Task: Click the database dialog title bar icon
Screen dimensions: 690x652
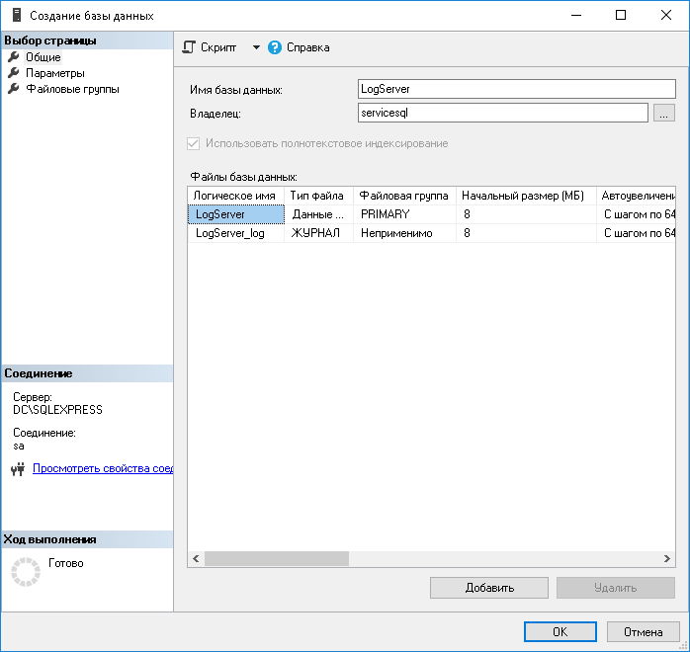Action: click(x=16, y=15)
